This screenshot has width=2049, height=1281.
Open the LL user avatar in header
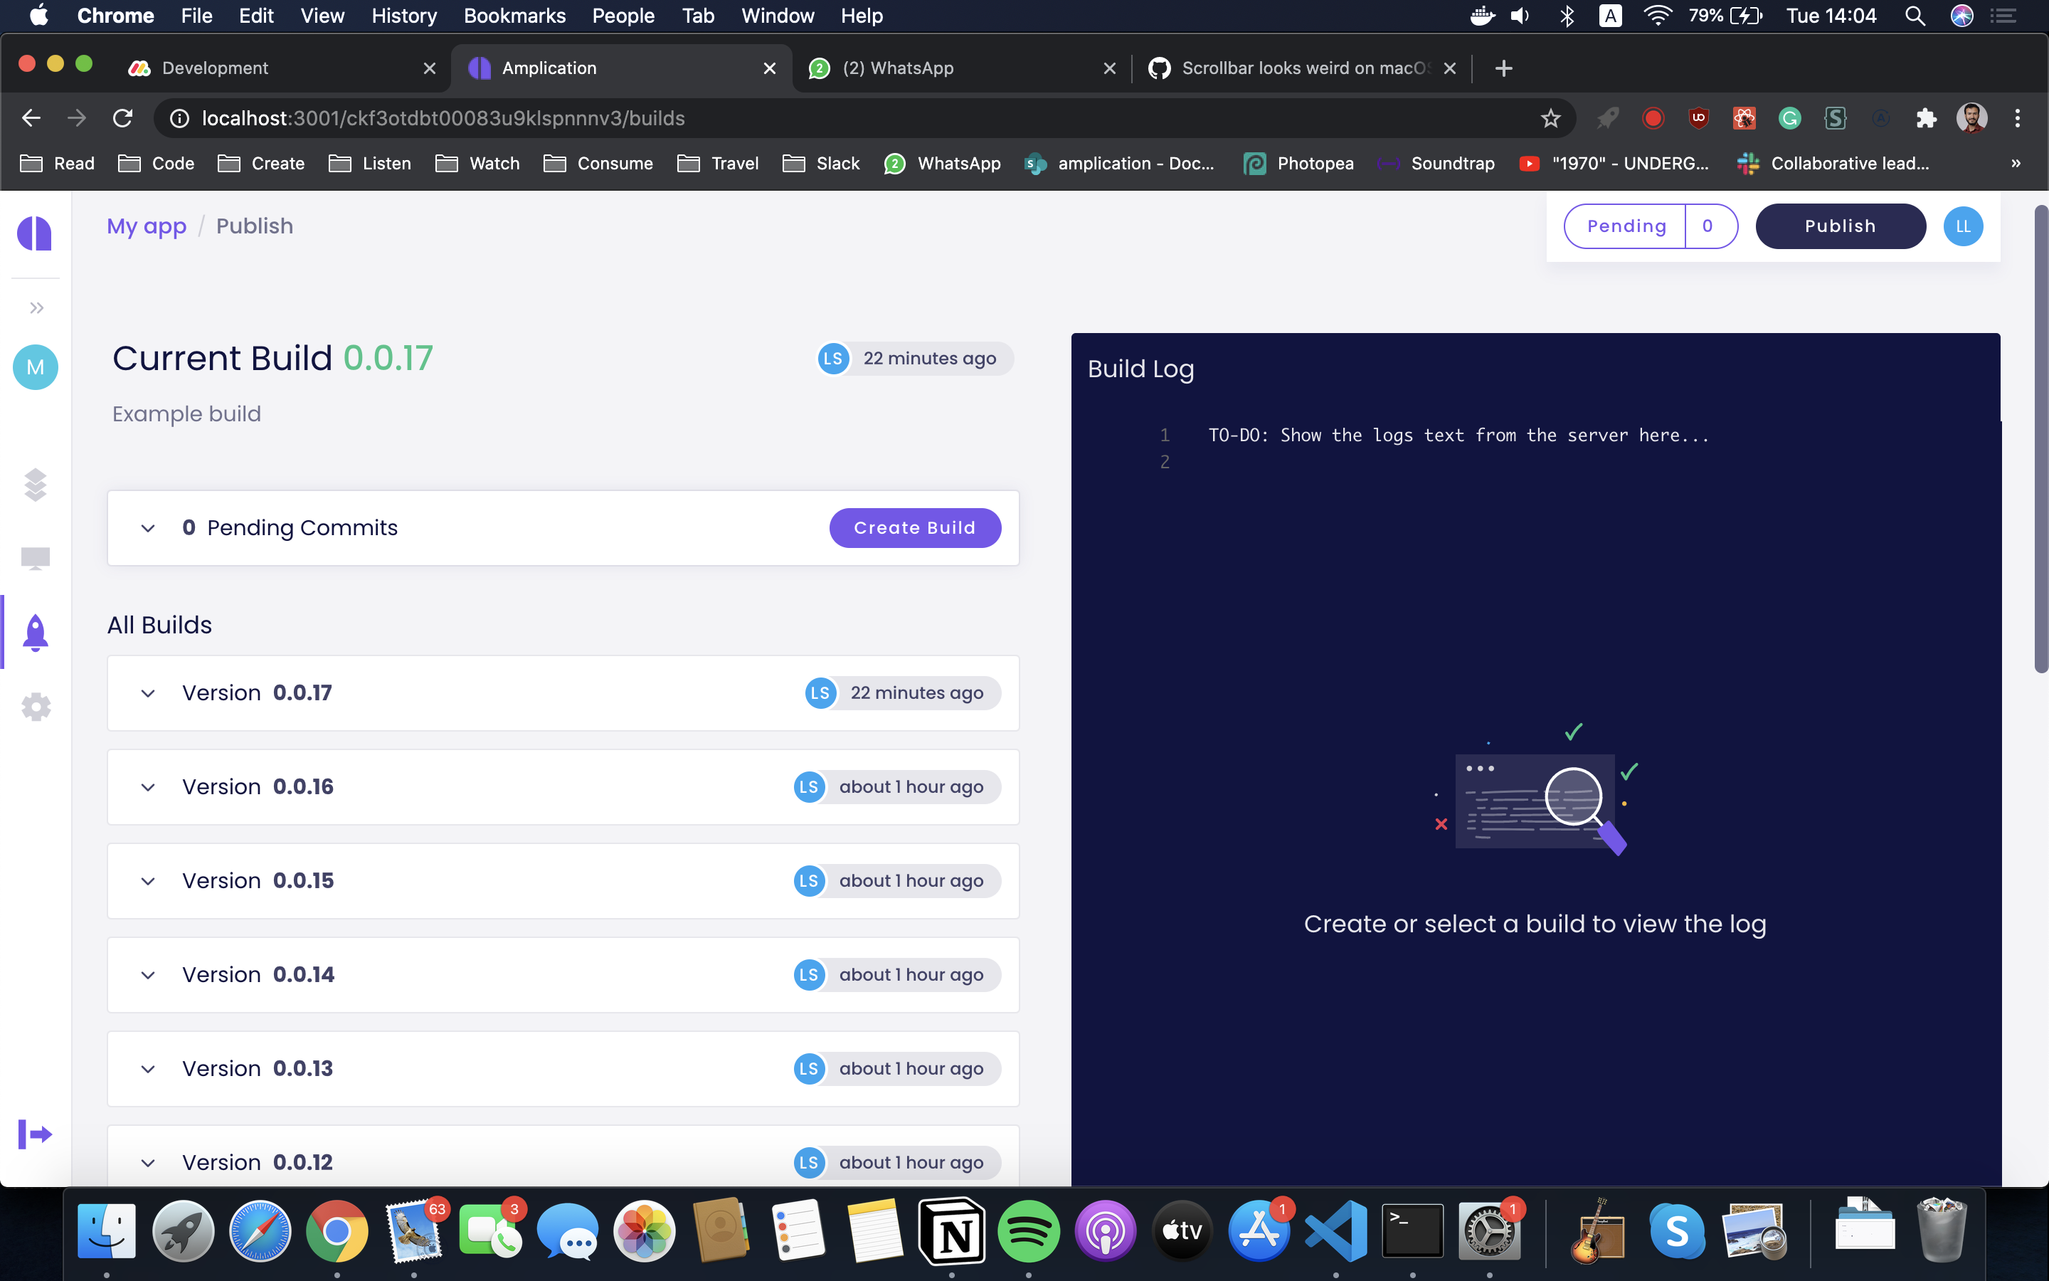pos(1963,226)
